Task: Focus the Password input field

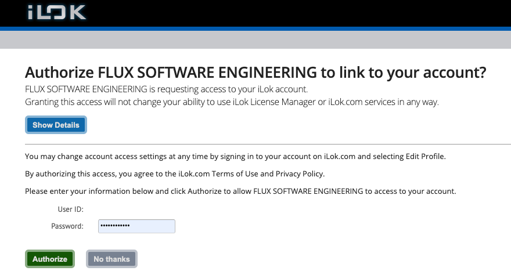Action: coord(136,226)
